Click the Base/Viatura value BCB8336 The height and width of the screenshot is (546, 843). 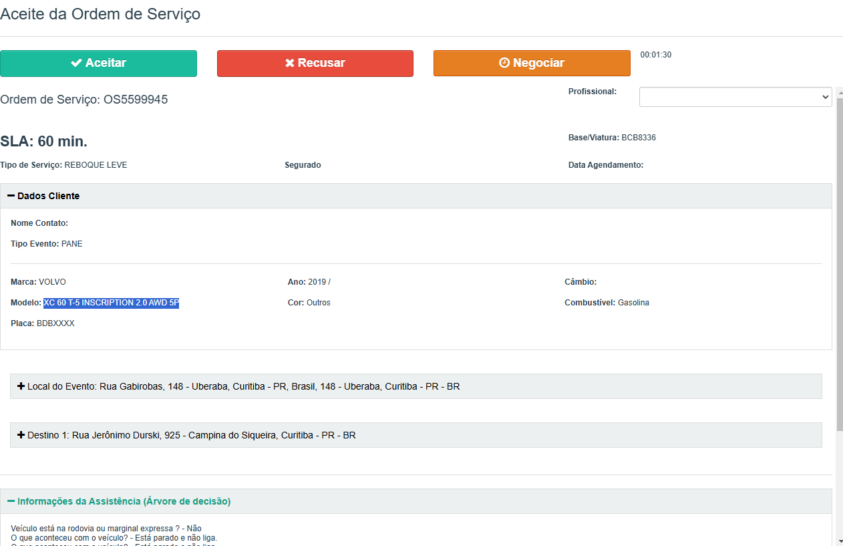click(x=639, y=138)
